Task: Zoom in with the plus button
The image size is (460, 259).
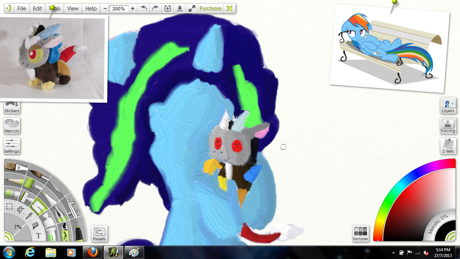Action: [133, 8]
